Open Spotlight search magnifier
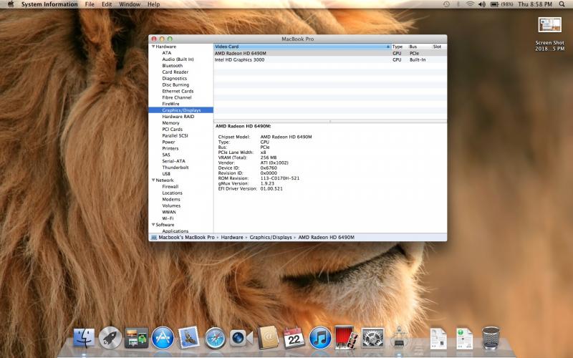The width and height of the screenshot is (573, 358). (x=562, y=4)
